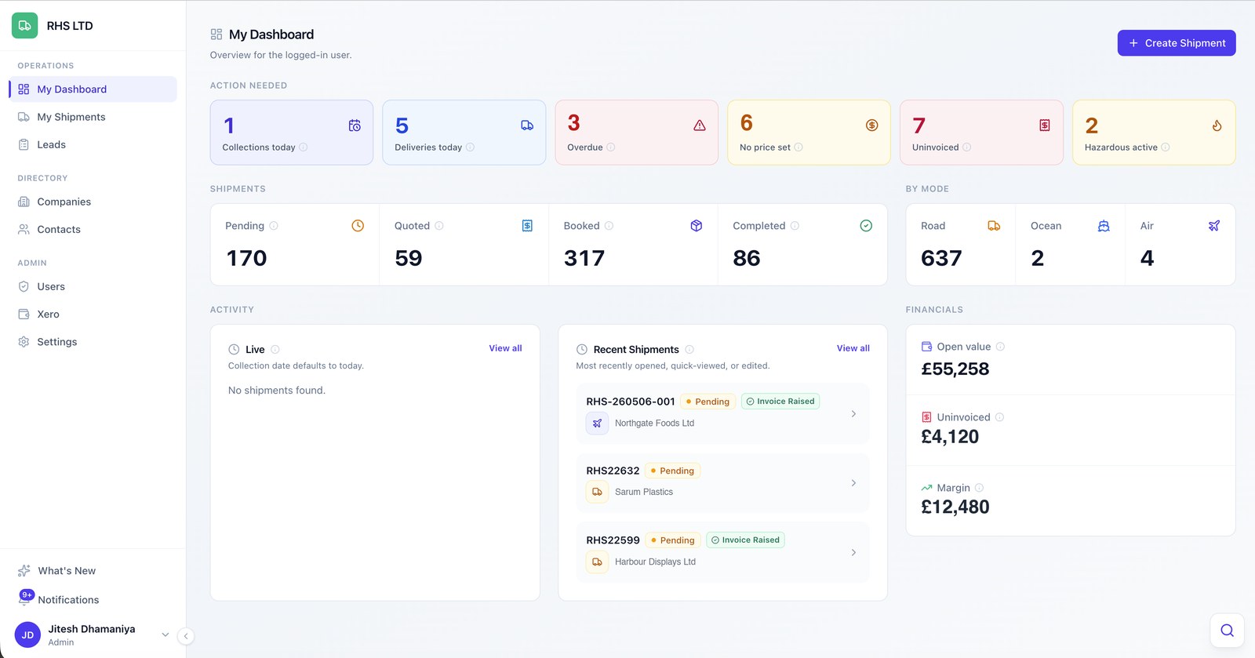Open Settings in the sidebar
The height and width of the screenshot is (658, 1255).
click(93, 342)
